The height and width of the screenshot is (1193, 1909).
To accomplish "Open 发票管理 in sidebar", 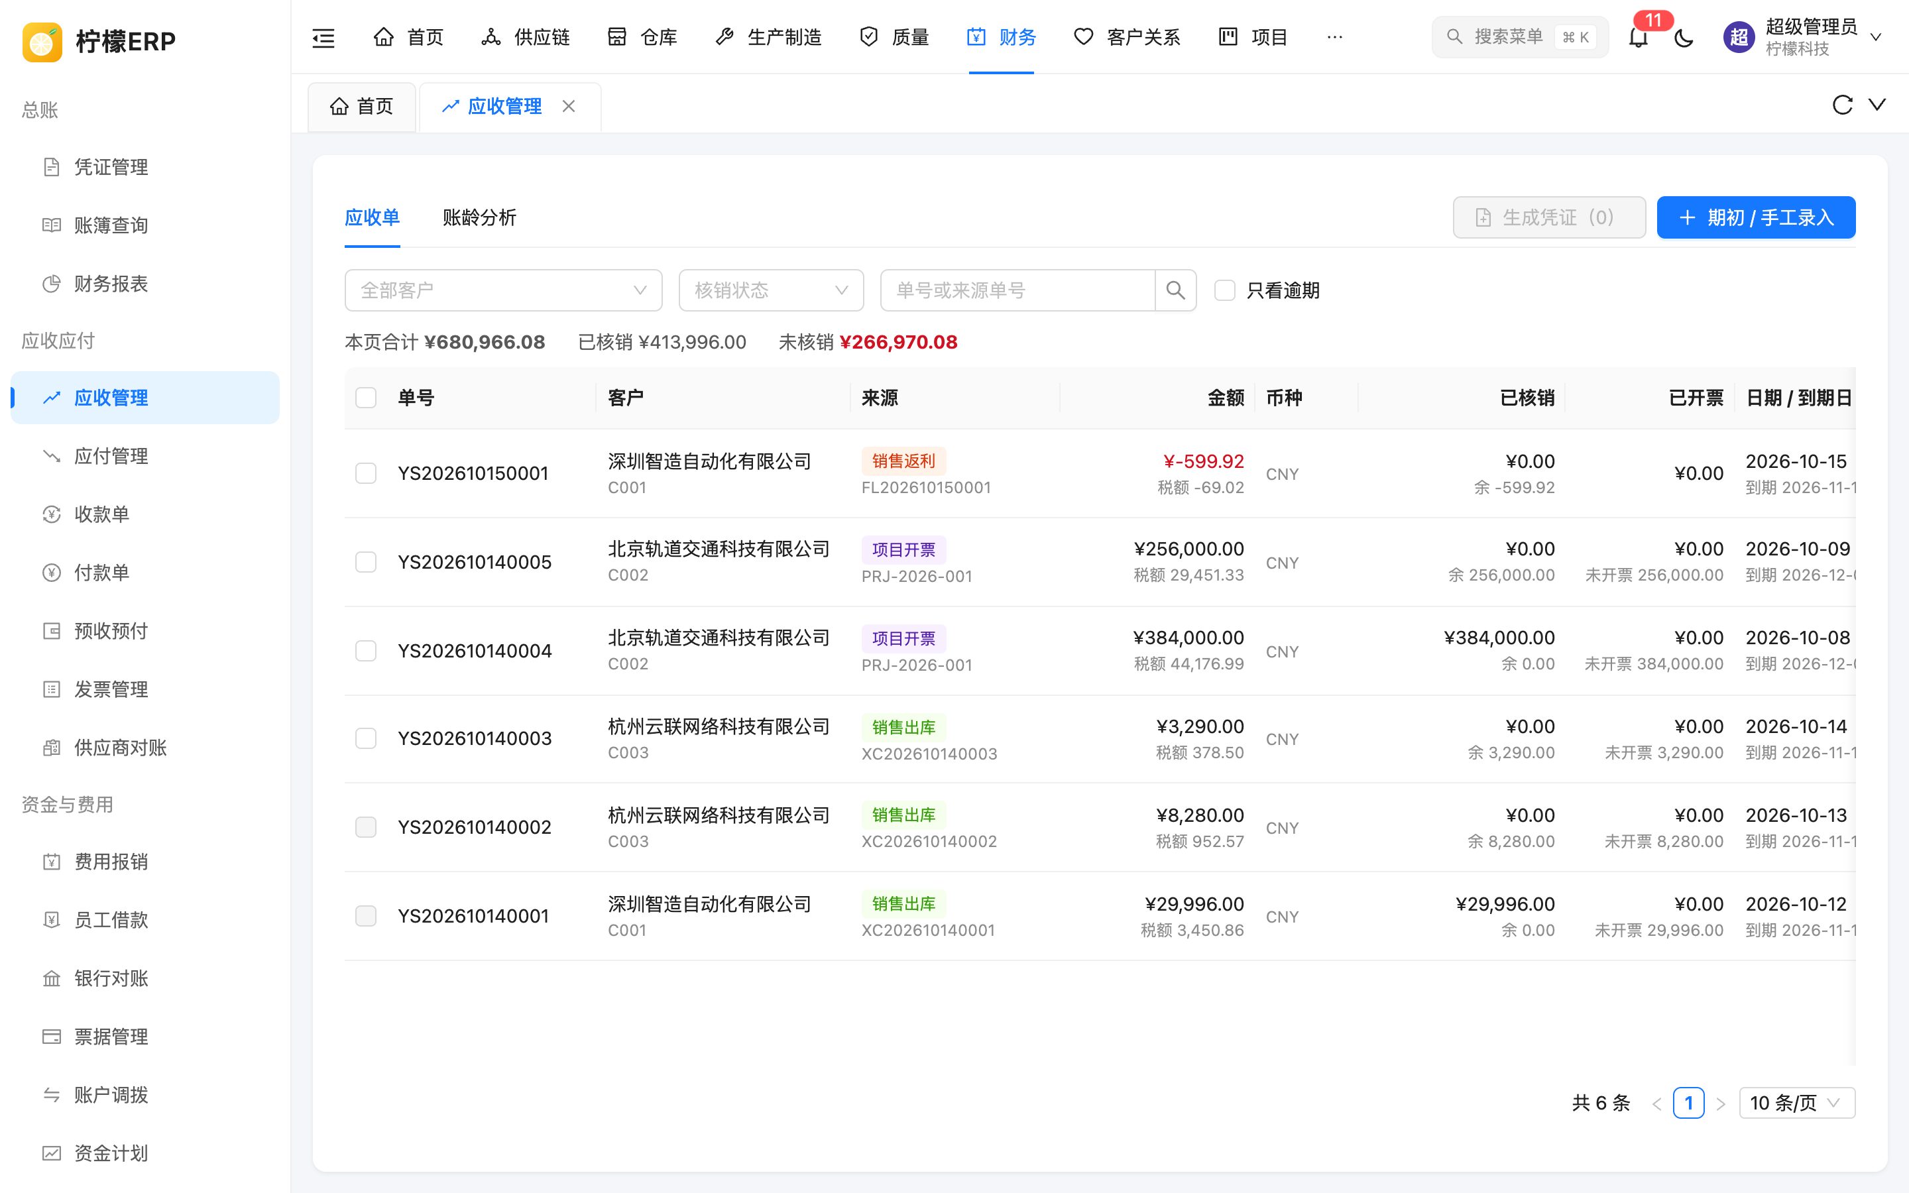I will (145, 689).
